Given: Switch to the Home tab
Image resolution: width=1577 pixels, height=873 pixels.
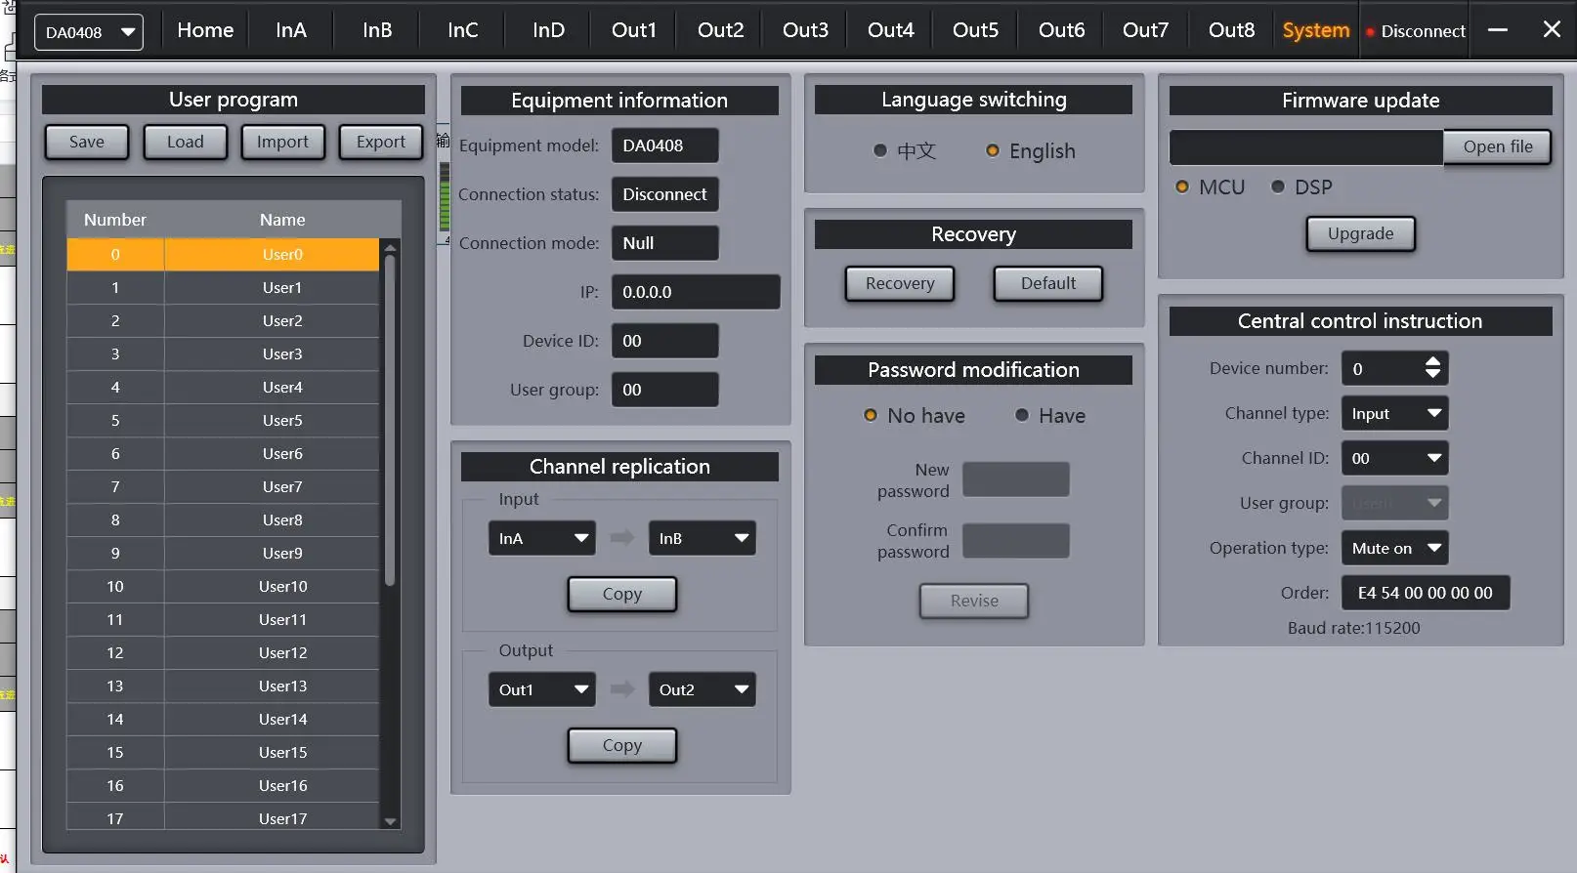Looking at the screenshot, I should tap(205, 30).
